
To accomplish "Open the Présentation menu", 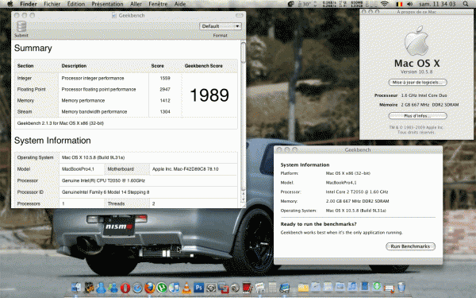I will pyautogui.click(x=107, y=4).
